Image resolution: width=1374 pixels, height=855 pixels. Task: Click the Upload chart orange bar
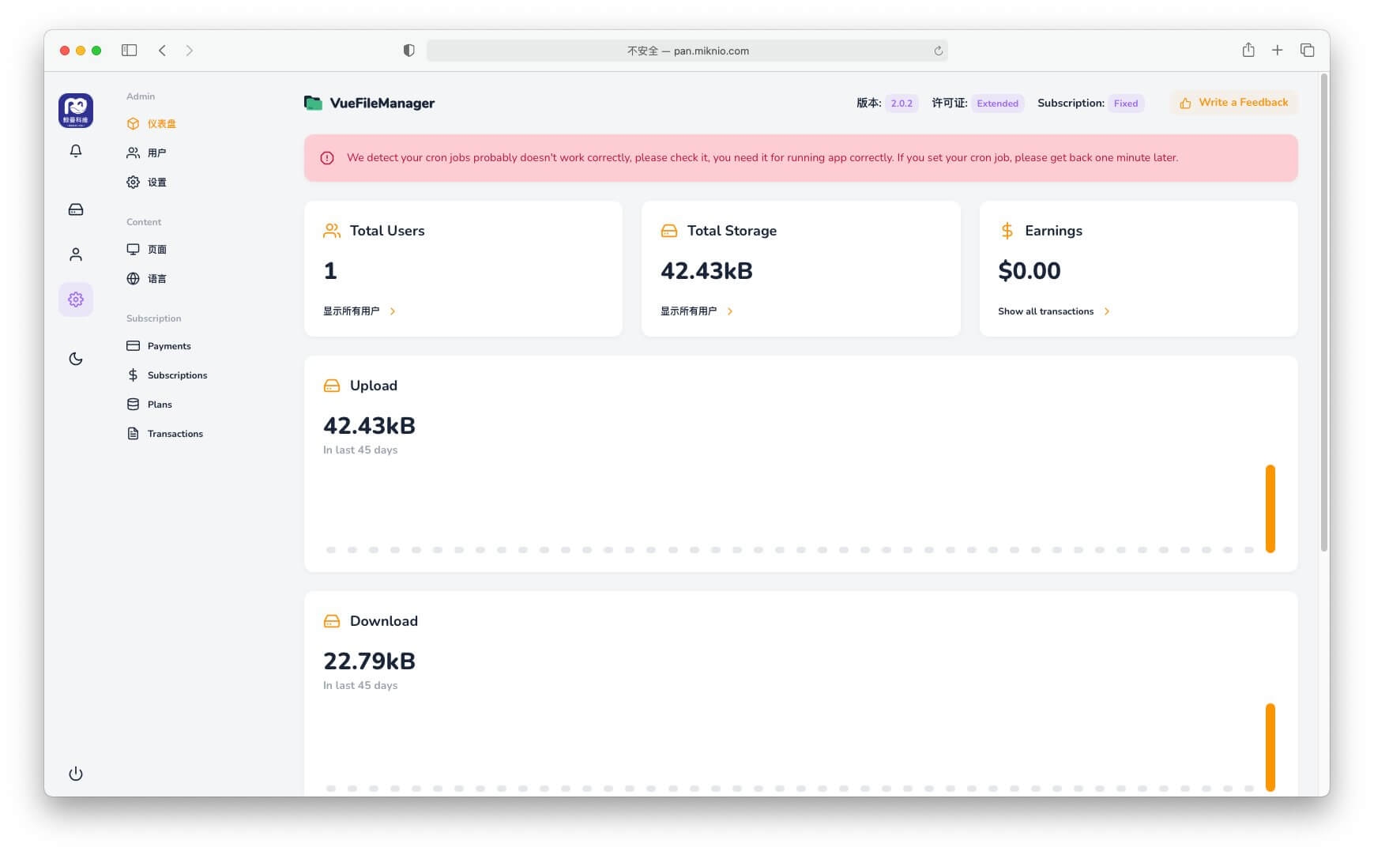tap(1271, 510)
